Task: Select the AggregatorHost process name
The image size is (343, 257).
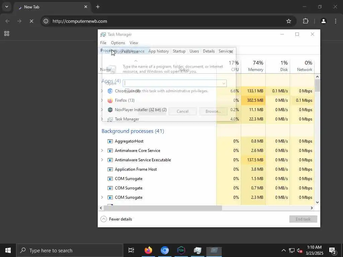Action: point(129,141)
